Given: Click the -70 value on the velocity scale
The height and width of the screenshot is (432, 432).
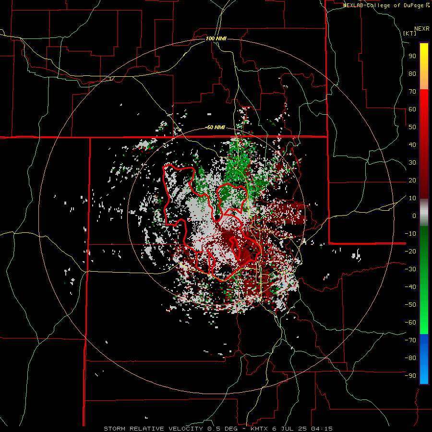Looking at the screenshot, I should 410,340.
